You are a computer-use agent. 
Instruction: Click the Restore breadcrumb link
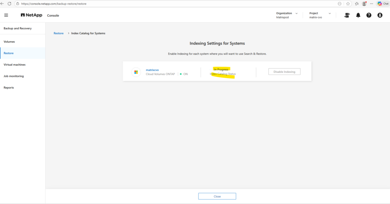pyautogui.click(x=58, y=33)
